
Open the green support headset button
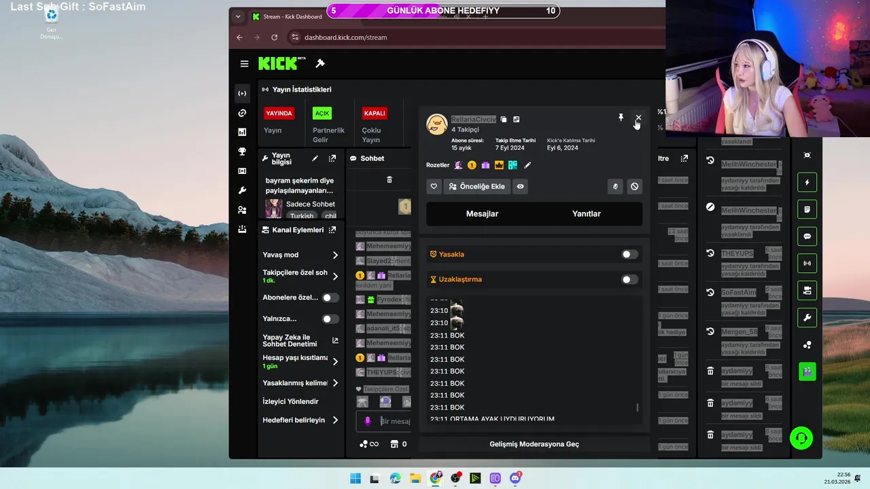[x=802, y=438]
